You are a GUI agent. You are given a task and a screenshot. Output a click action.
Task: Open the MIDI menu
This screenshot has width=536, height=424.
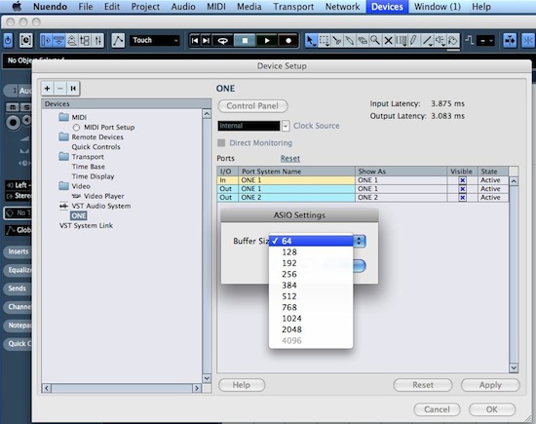tap(216, 7)
